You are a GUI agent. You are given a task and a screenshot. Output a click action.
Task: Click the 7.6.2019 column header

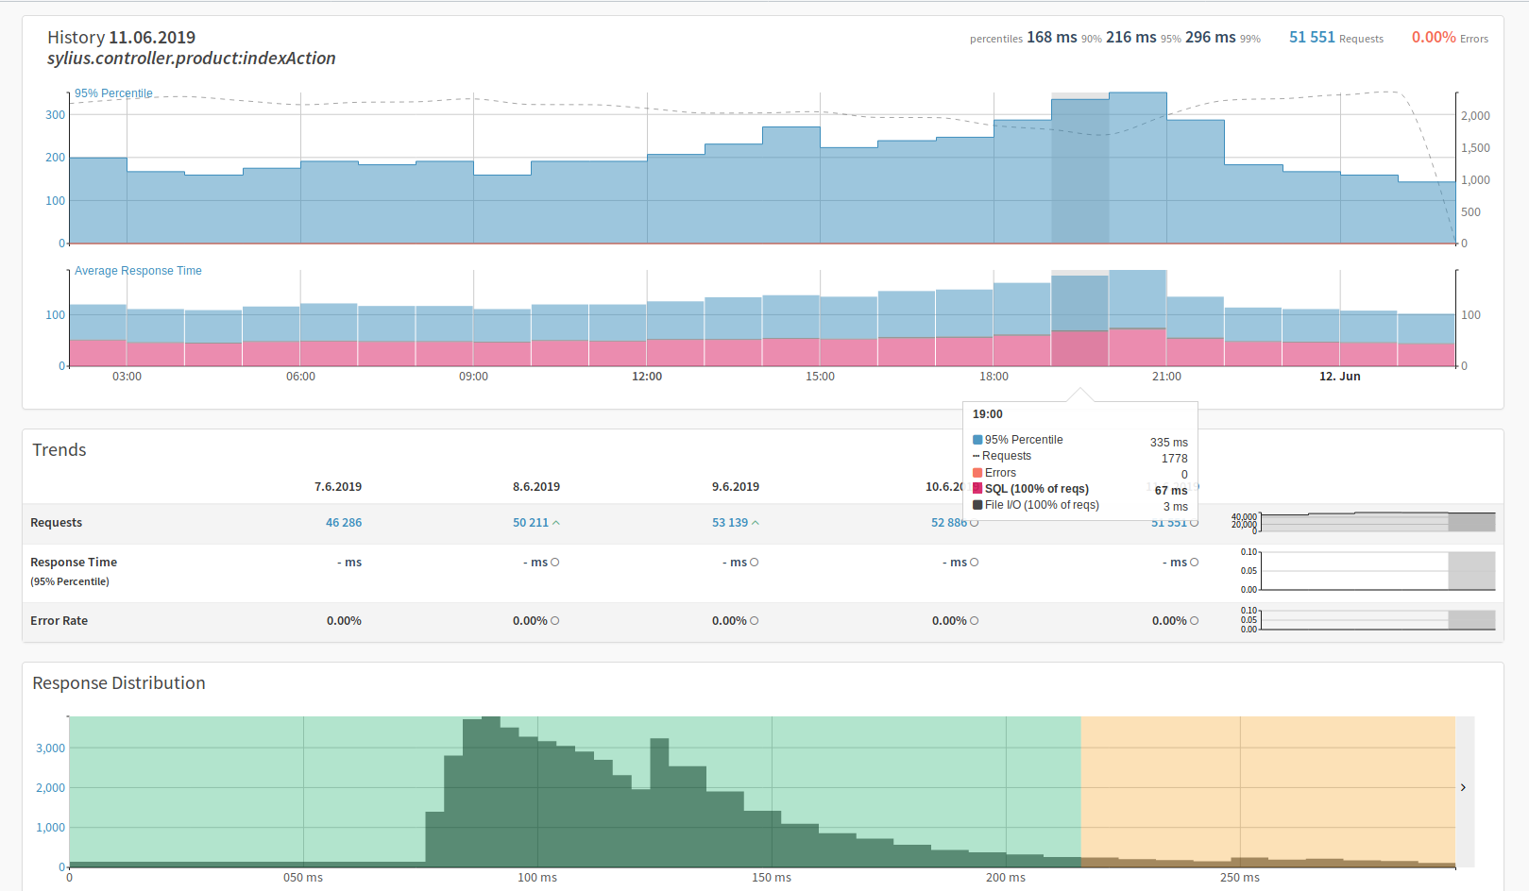[338, 487]
